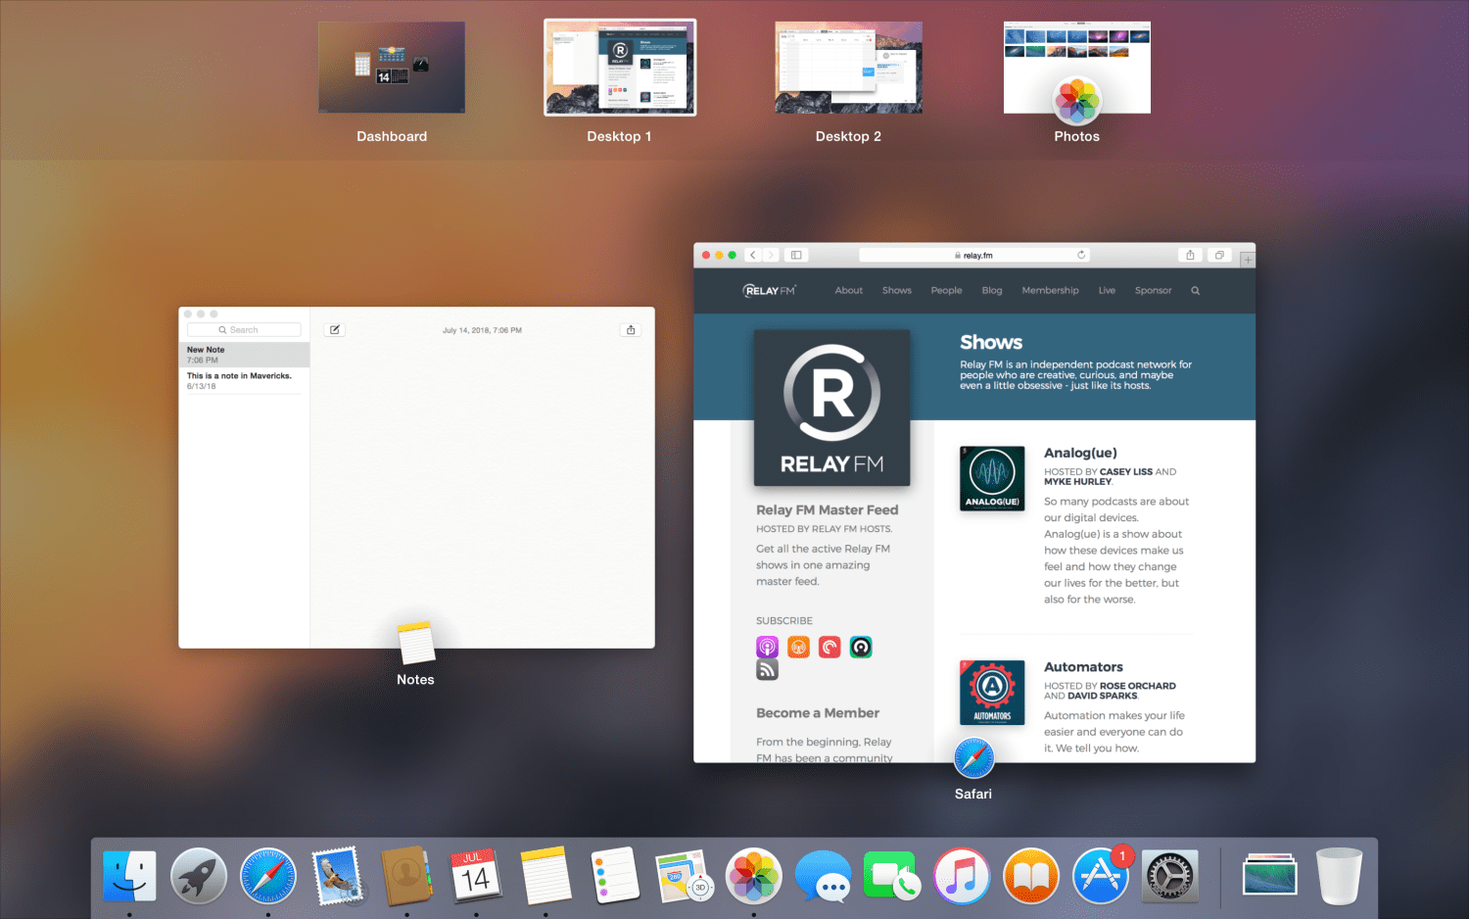This screenshot has height=919, width=1469.
Task: Go to People in site navigation
Action: coord(946,290)
